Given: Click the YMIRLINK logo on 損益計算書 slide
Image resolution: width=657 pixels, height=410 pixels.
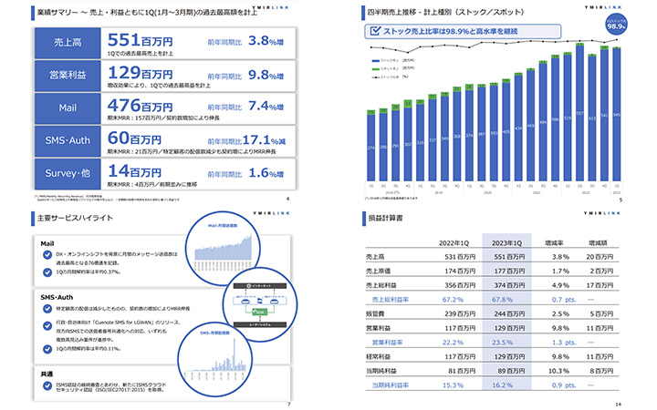Looking at the screenshot, I should [x=602, y=213].
